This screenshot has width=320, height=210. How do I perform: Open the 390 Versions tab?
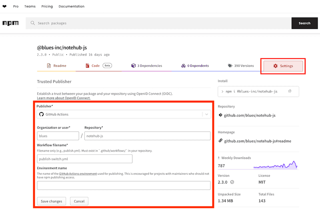(x=241, y=66)
